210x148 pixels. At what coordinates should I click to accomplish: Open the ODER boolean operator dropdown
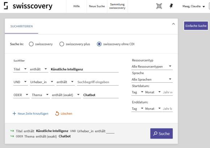pyautogui.click(x=21, y=95)
